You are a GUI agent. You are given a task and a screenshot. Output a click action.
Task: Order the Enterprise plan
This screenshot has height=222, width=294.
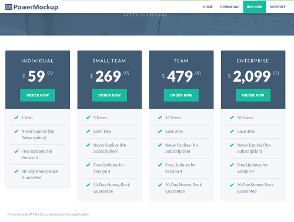tap(253, 95)
